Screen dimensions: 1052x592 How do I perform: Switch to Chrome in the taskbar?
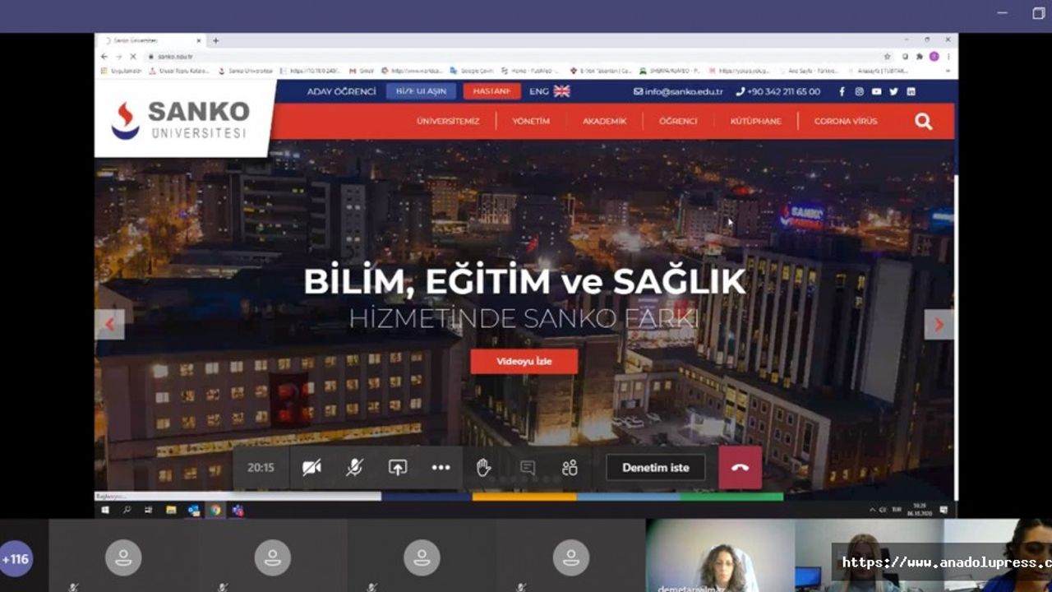click(x=215, y=511)
